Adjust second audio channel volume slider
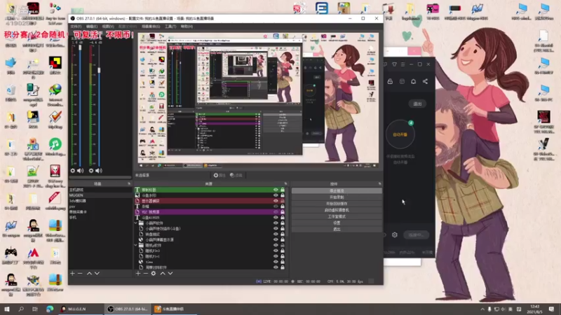561x315 pixels. tap(99, 70)
